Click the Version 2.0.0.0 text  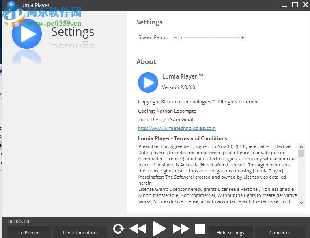coord(178,87)
